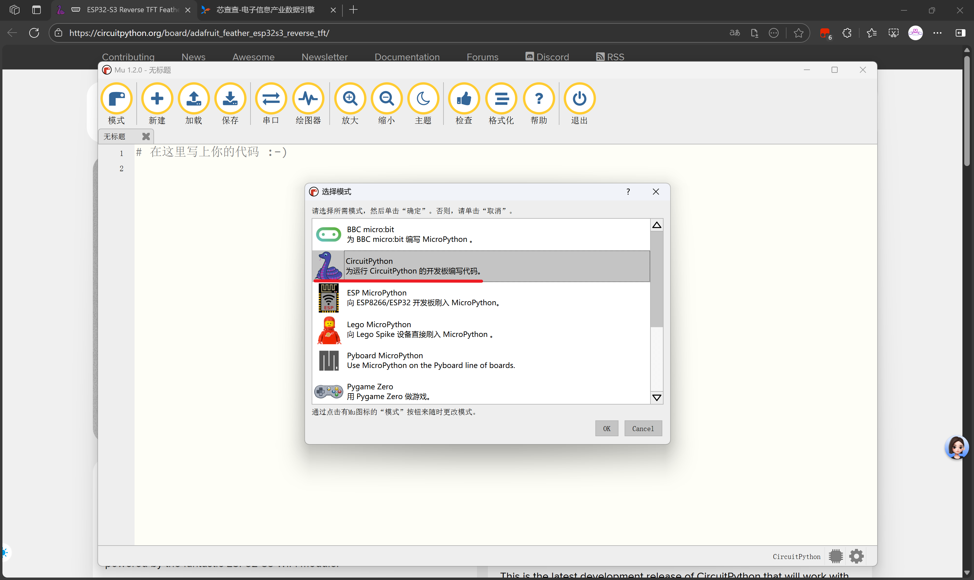
Task: Open the Serial (串口) console icon
Action: coord(271,99)
